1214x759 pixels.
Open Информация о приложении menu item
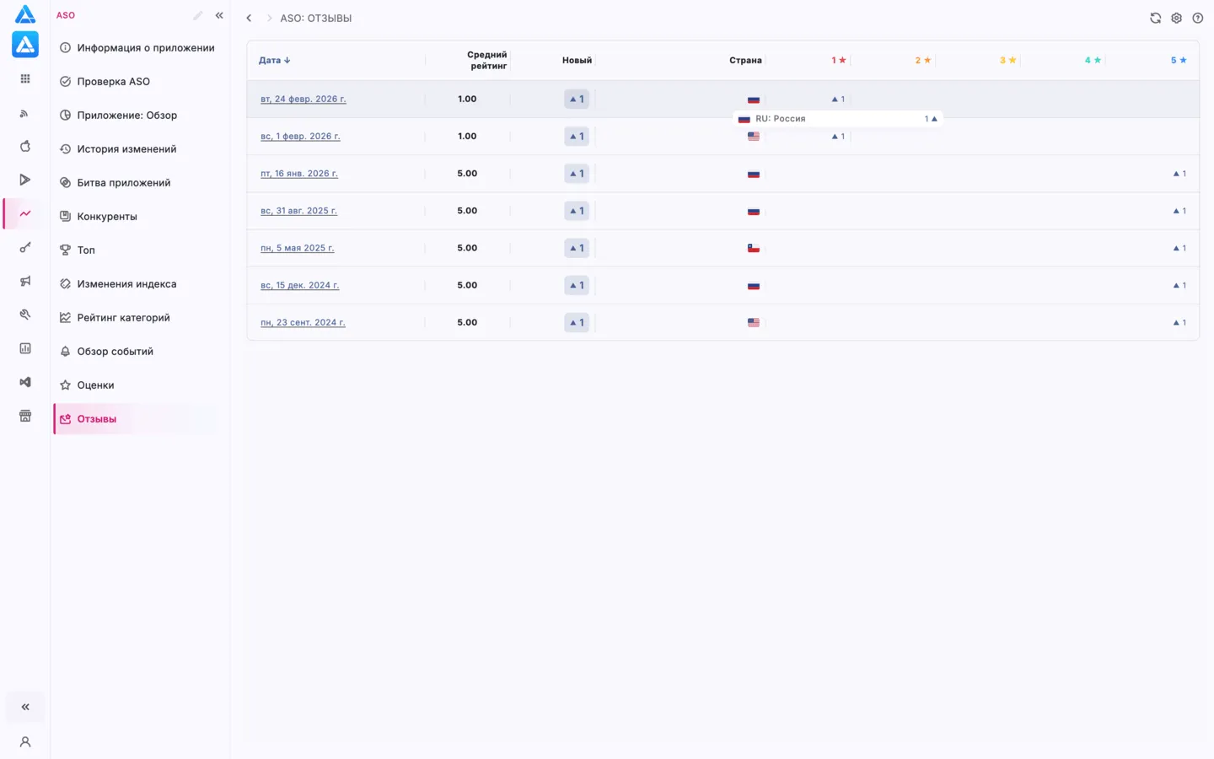click(x=137, y=48)
